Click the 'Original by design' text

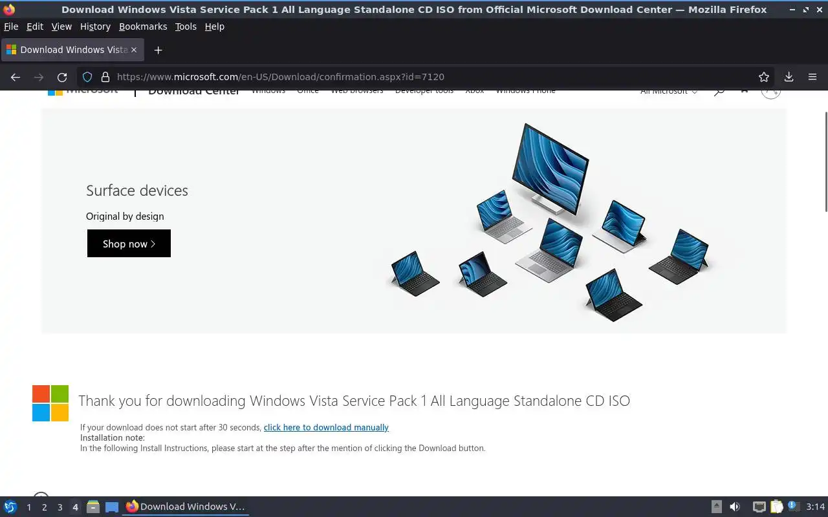[125, 216]
